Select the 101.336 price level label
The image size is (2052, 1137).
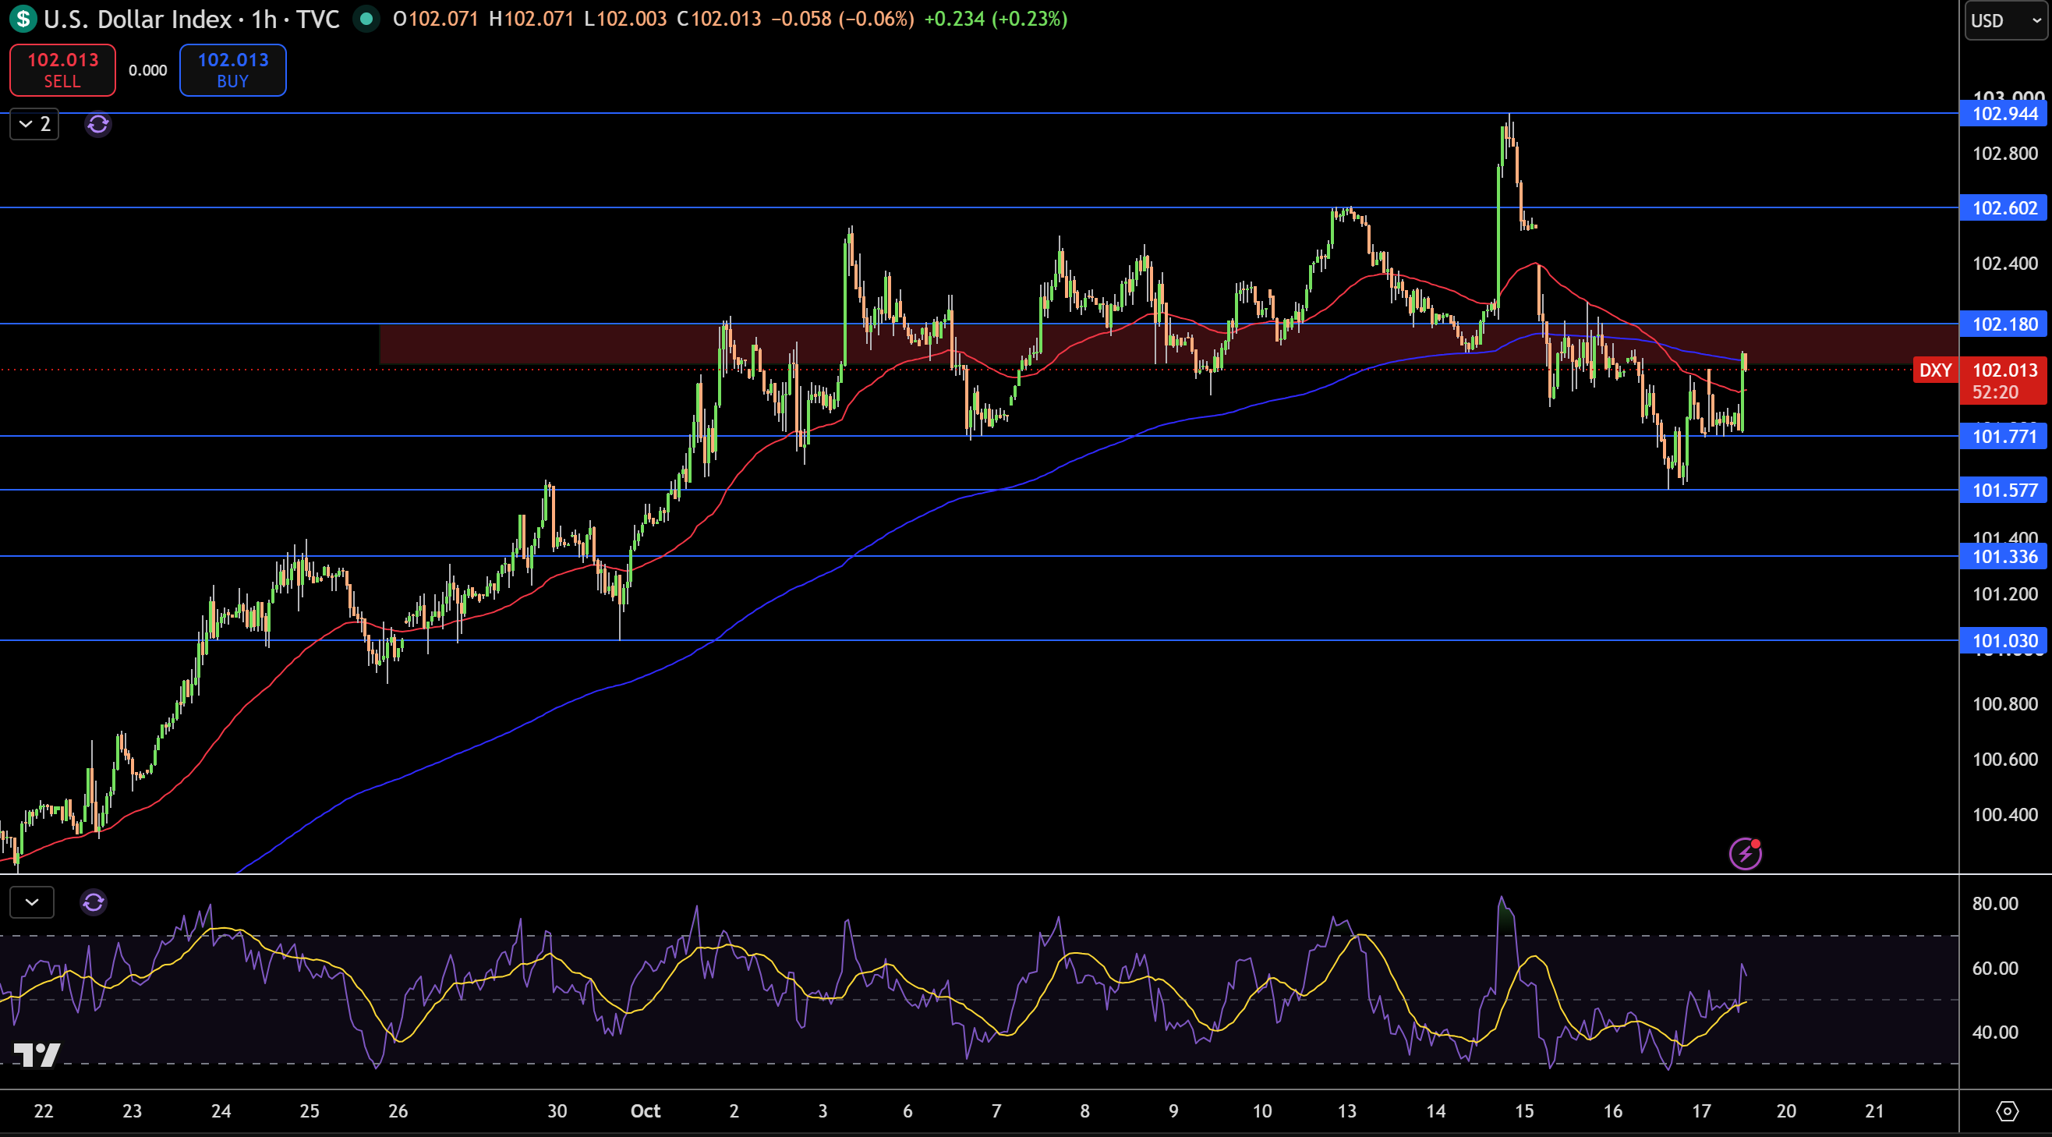tap(2004, 556)
